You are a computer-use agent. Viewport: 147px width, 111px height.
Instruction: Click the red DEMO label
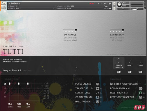(92, 4)
